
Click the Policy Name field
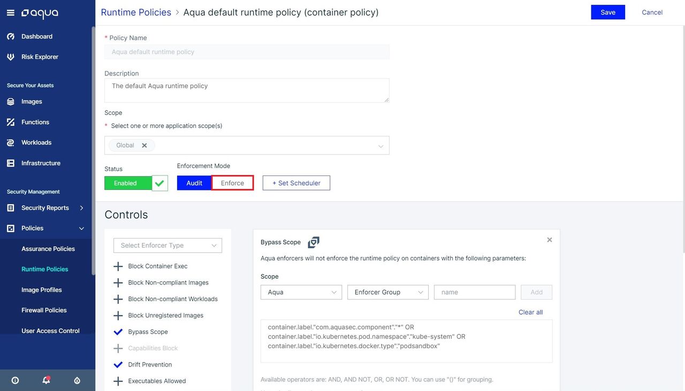click(247, 52)
